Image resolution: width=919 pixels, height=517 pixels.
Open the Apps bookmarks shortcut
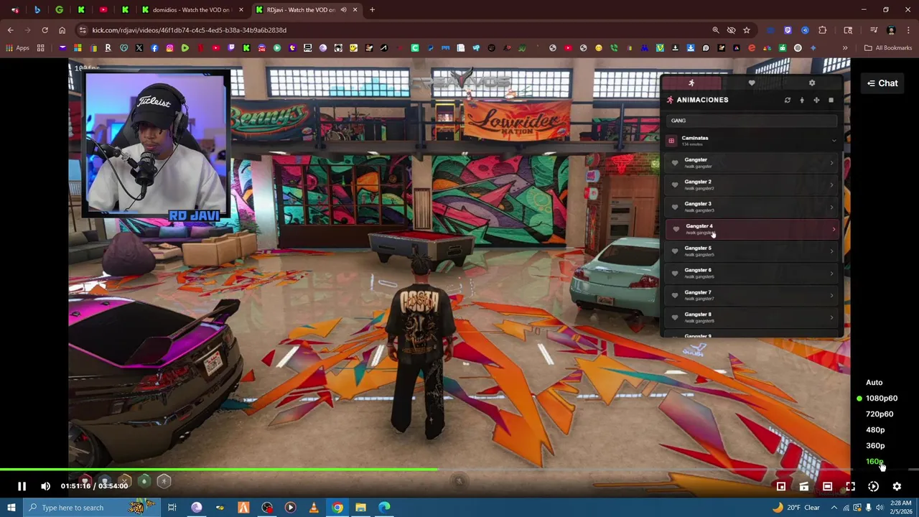(17, 48)
